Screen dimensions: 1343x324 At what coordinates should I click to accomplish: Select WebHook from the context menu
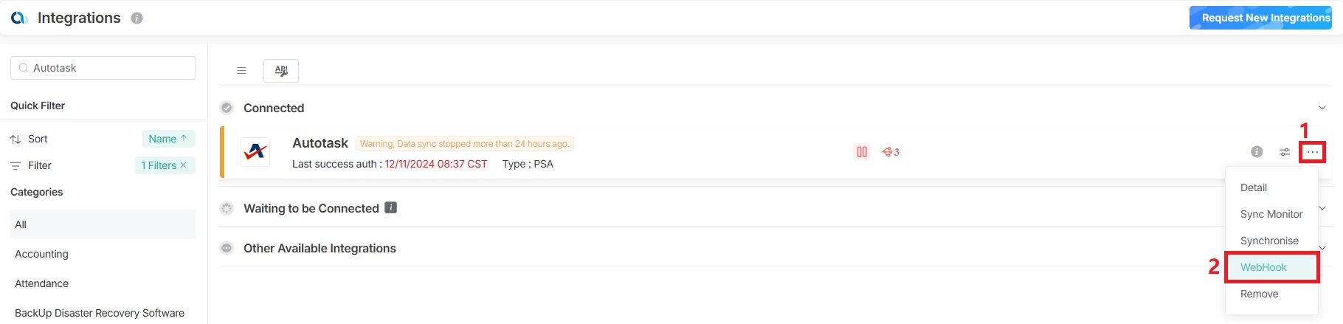pos(1263,267)
